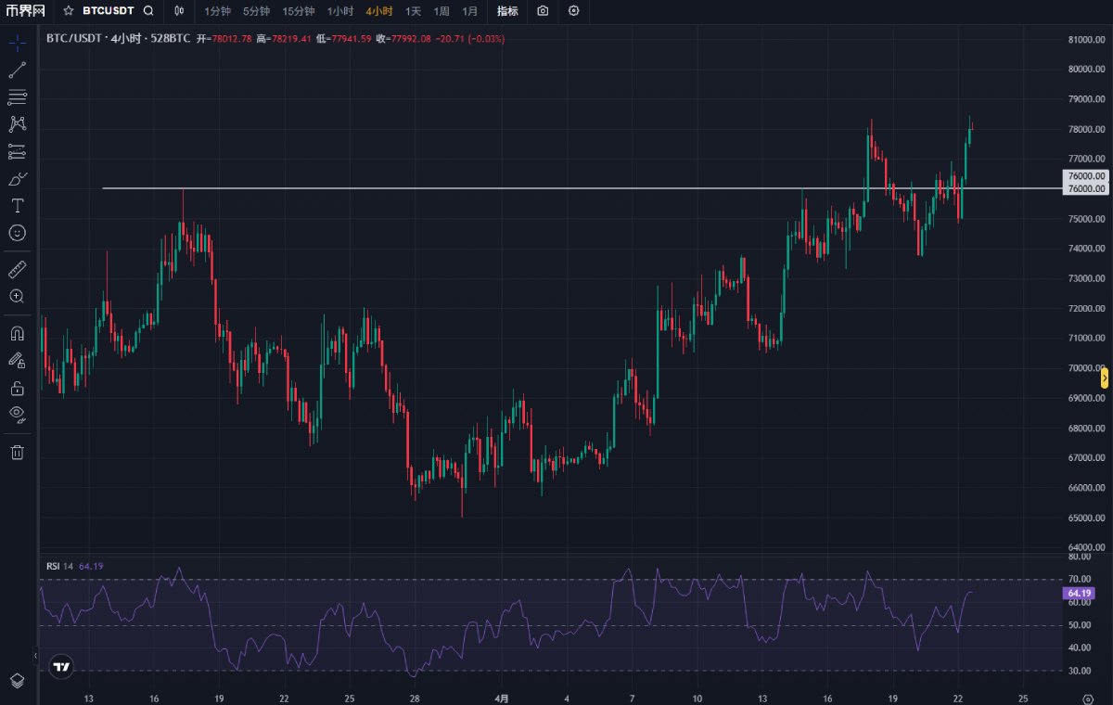Click the 64000.00 price axis label
Viewport: 1113px width, 705px height.
[1086, 547]
